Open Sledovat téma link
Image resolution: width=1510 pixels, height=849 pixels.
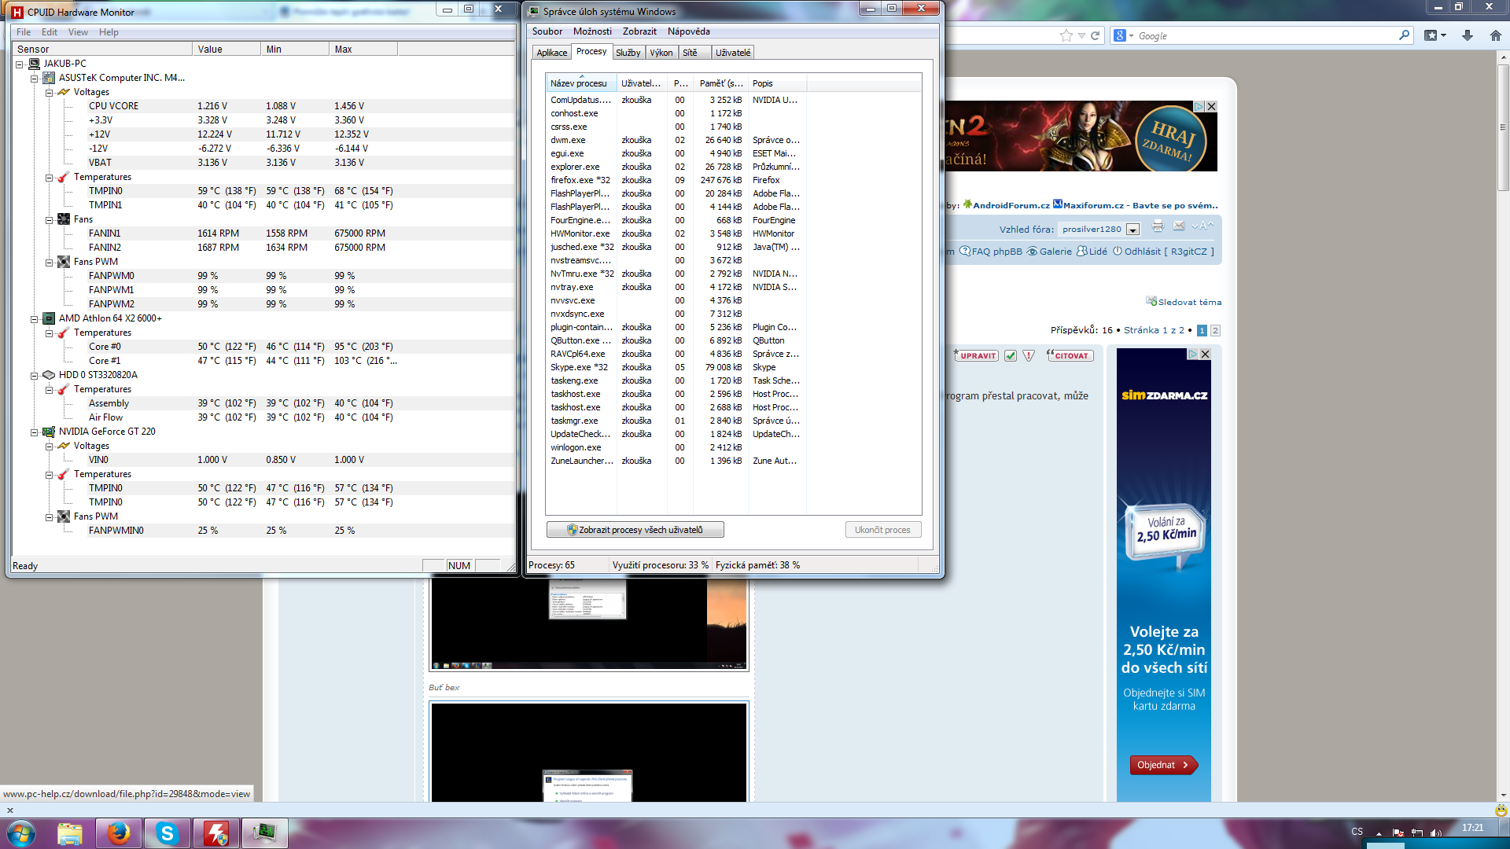click(x=1189, y=302)
